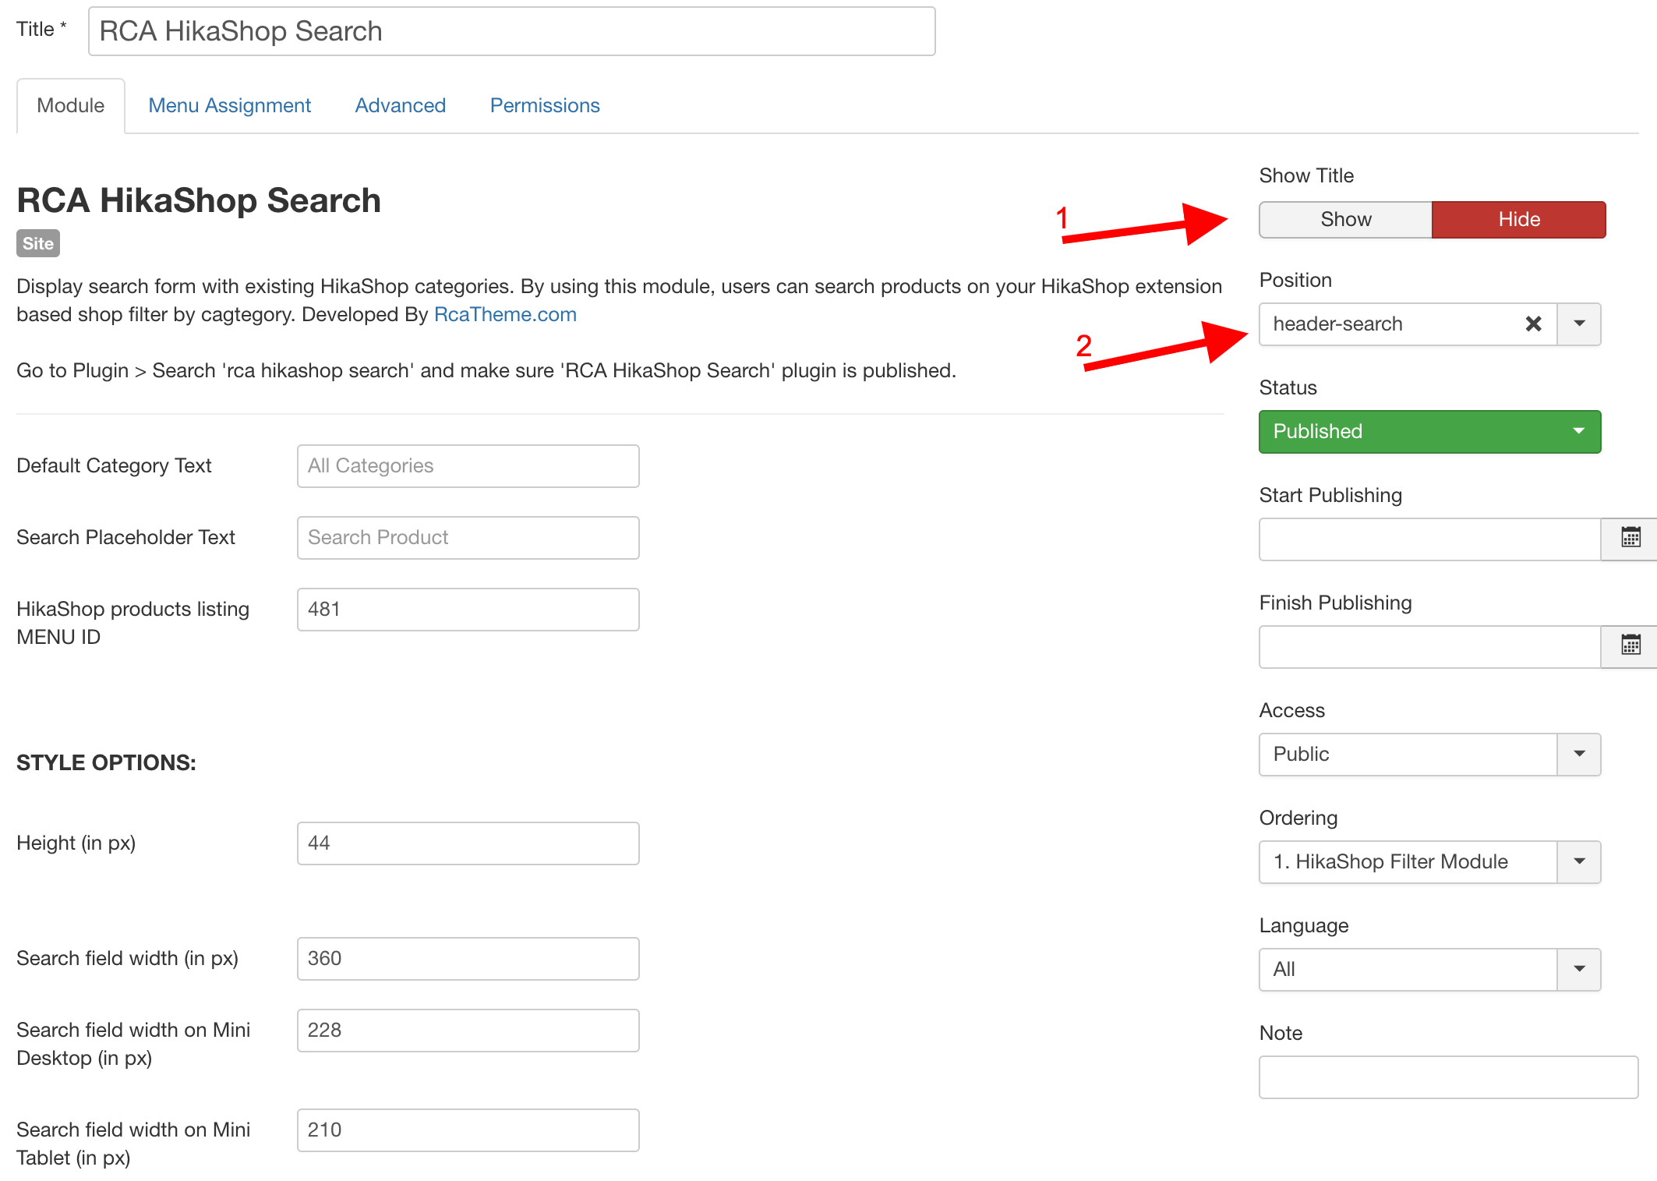This screenshot has height=1181, width=1657.
Task: Open the Language All dropdown
Action: click(1429, 969)
